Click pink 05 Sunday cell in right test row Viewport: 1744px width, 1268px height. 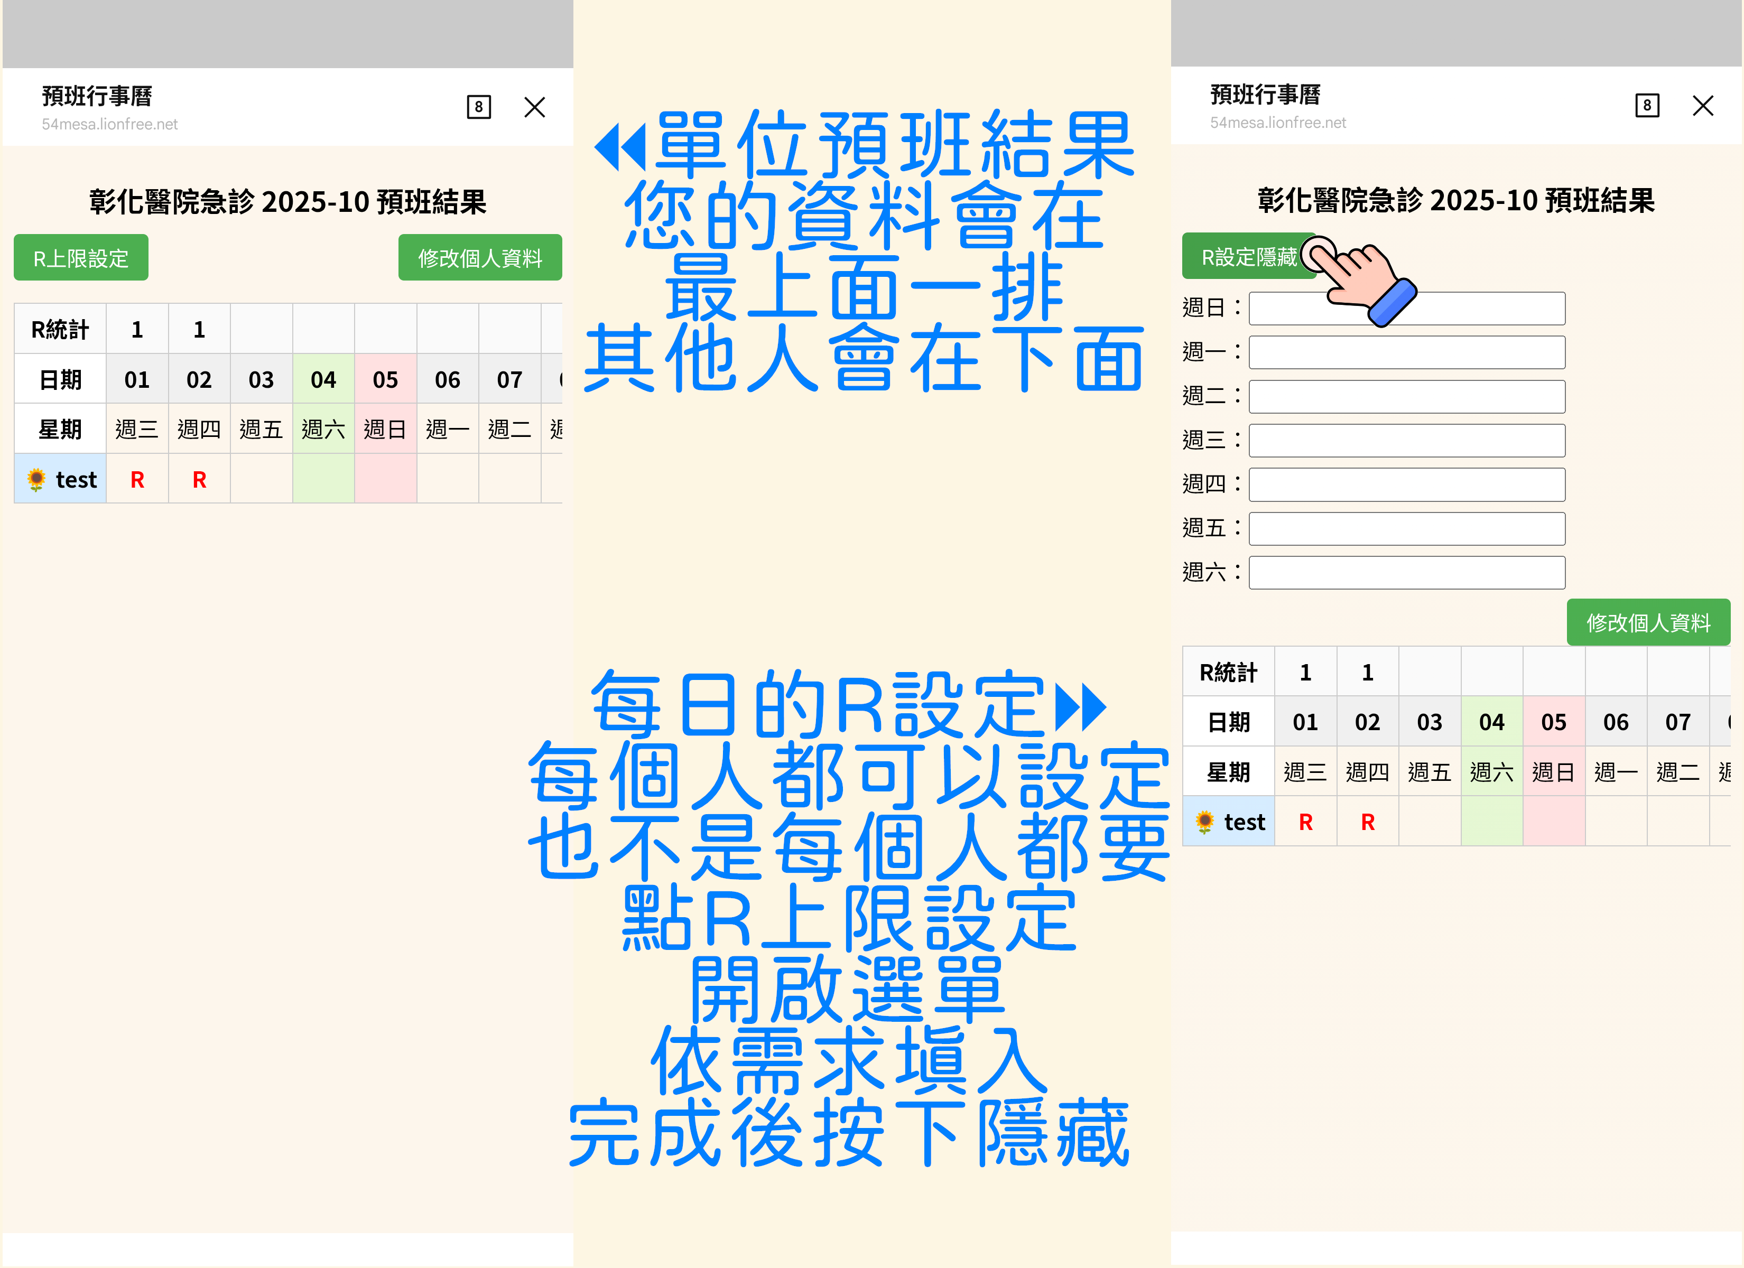(x=1553, y=822)
